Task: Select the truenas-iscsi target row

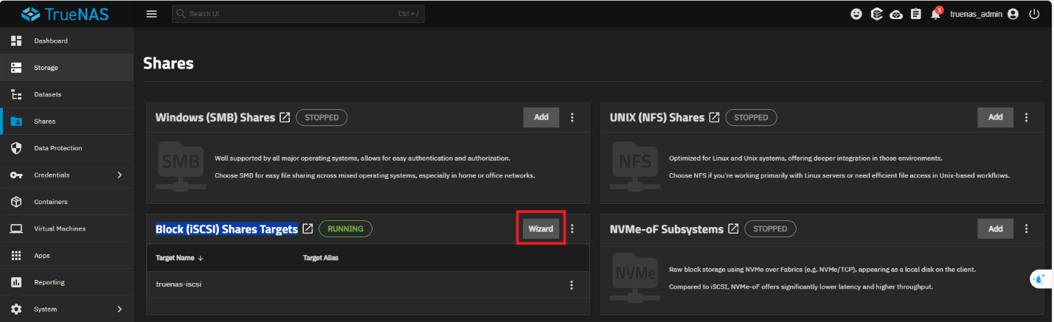Action: [x=367, y=284]
